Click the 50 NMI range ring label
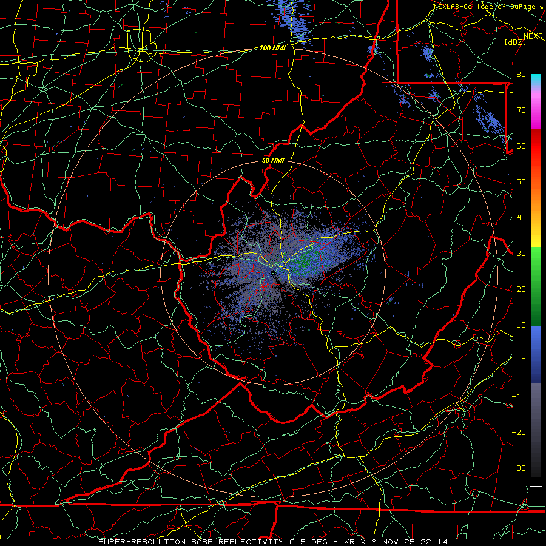Image resolution: width=546 pixels, height=546 pixels. [x=273, y=161]
